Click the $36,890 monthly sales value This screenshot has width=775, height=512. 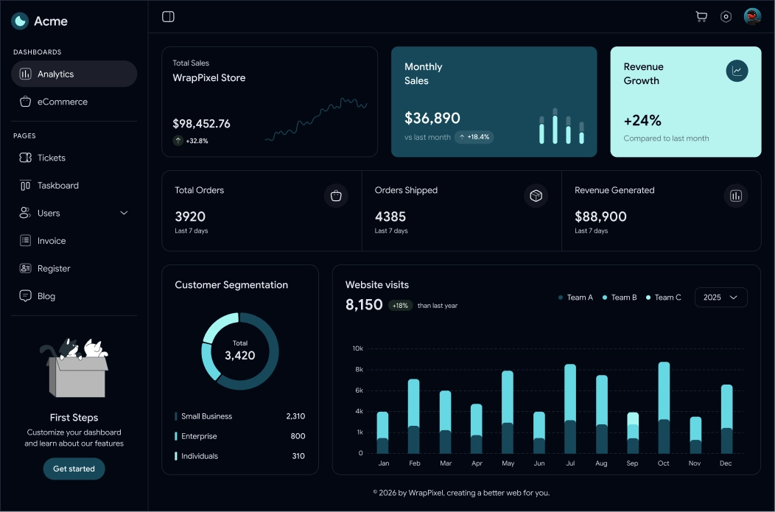[432, 118]
